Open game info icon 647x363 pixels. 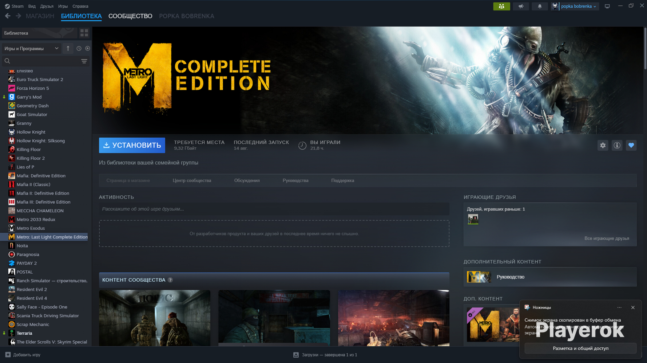pos(617,145)
